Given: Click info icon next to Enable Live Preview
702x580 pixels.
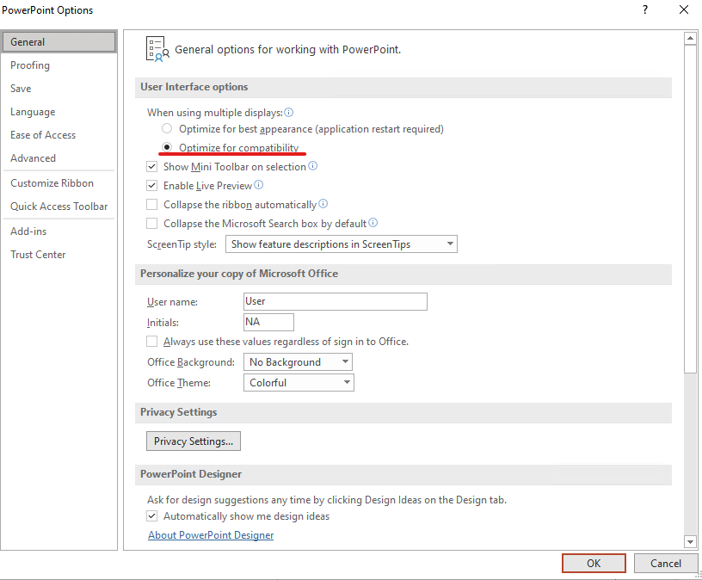Looking at the screenshot, I should click(259, 185).
